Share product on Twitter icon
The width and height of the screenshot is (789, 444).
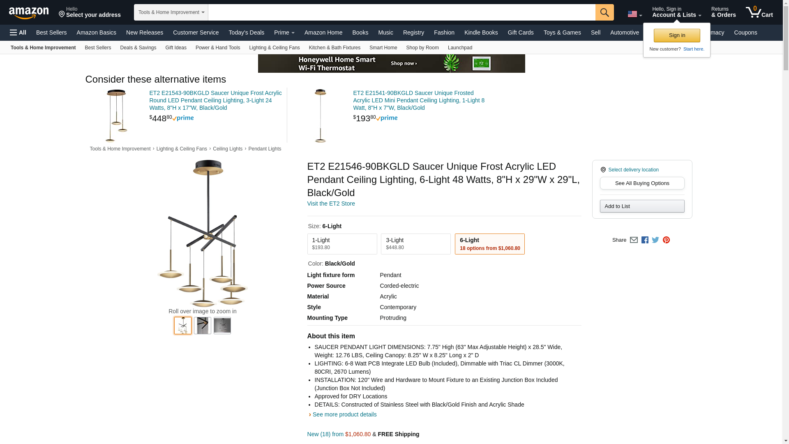click(x=655, y=240)
